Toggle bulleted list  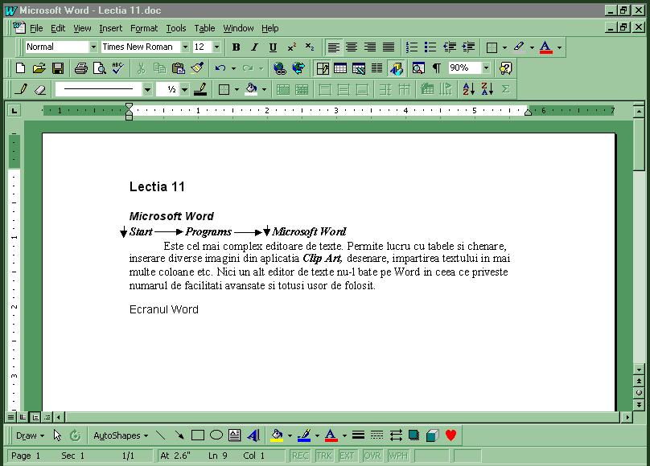pos(430,47)
